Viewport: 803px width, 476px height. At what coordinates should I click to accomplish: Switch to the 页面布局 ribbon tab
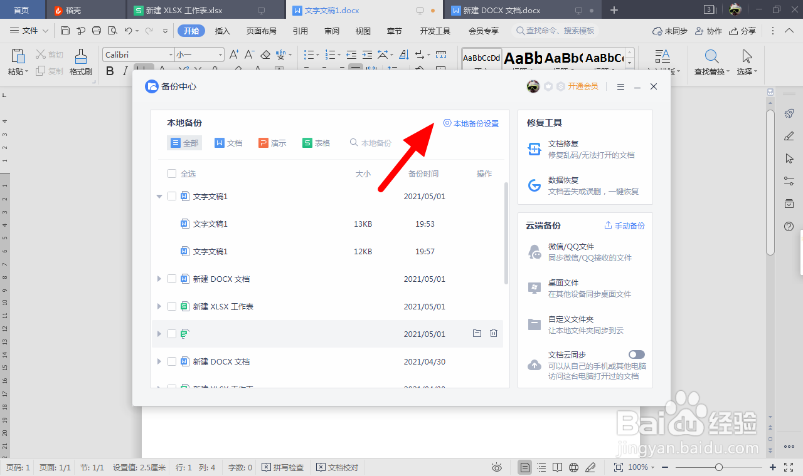point(262,31)
